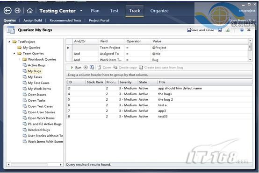Collapse the Team Queries folder

[14, 53]
